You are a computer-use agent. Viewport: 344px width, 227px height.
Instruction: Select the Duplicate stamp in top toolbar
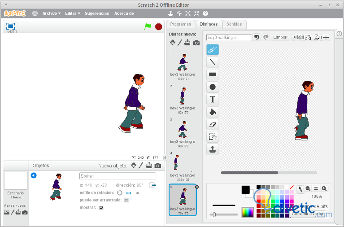point(170,13)
